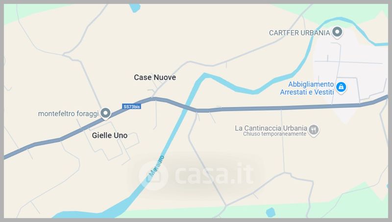This screenshot has height=222, width=392.
Task: Click the river bend near Case Nuove
Action: [x=205, y=76]
